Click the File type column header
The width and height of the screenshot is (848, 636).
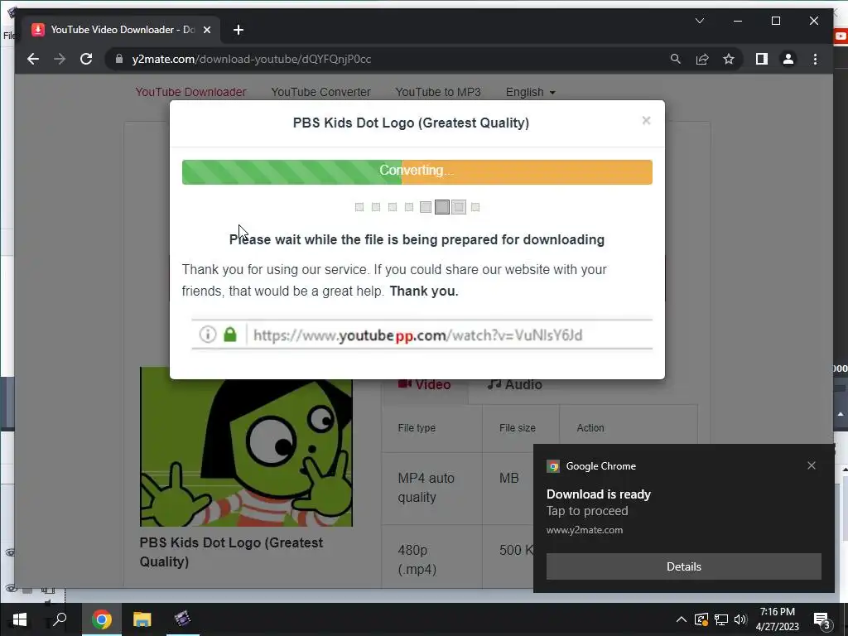click(x=417, y=428)
